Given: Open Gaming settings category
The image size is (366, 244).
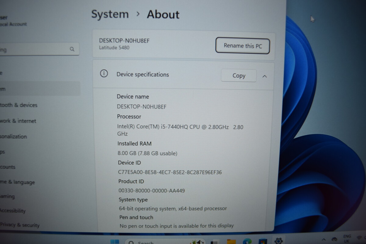Looking at the screenshot, I should tap(7, 196).
